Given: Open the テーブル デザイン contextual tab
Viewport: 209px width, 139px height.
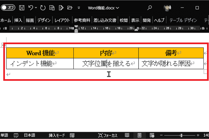Looking at the screenshot, I should click(183, 20).
